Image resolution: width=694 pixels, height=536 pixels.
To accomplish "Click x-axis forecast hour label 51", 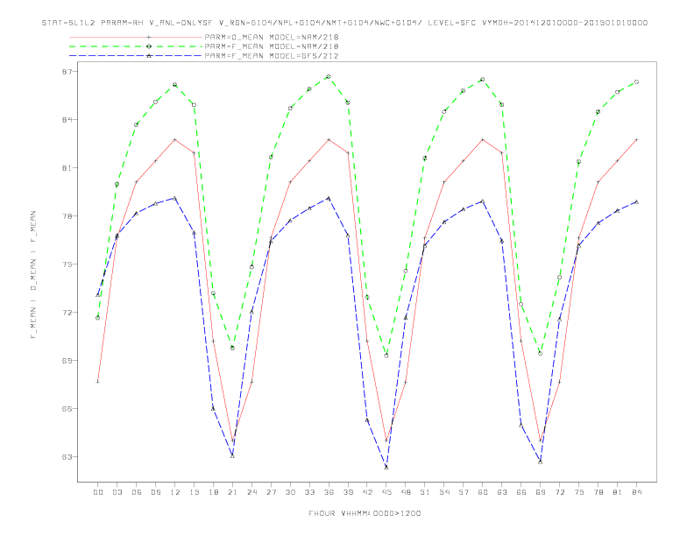I will click(x=425, y=492).
